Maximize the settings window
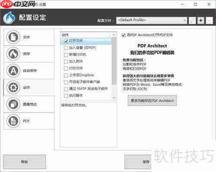 point(196,4)
